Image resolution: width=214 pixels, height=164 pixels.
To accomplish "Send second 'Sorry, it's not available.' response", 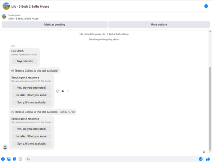I will 32,143.
